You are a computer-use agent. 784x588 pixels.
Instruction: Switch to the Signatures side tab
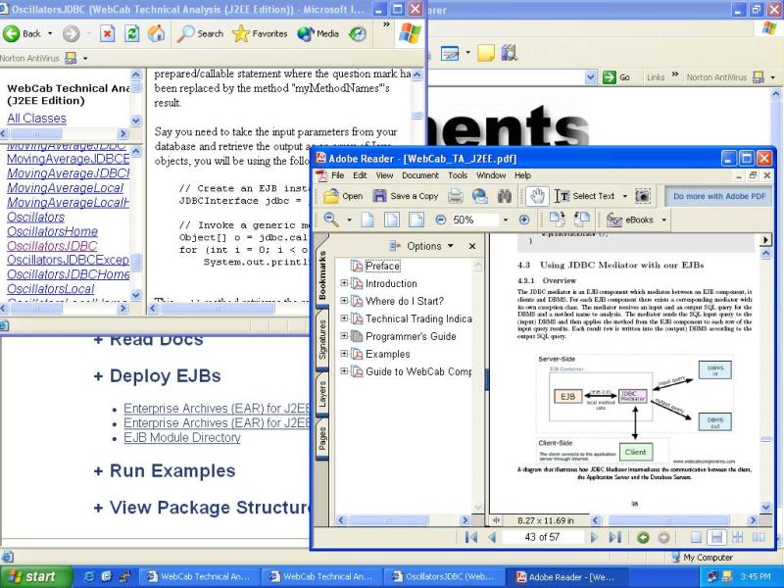pos(322,339)
